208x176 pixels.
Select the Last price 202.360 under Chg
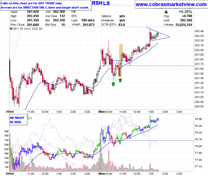(x=186, y=20)
